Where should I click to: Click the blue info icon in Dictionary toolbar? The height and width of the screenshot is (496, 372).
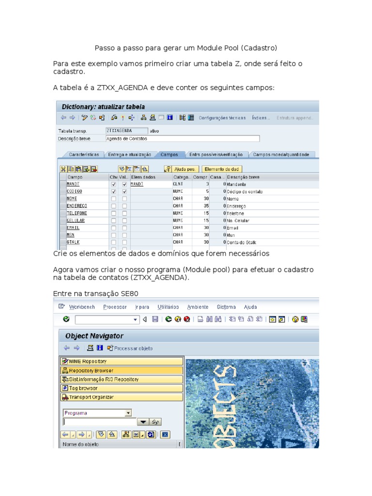click(170, 118)
